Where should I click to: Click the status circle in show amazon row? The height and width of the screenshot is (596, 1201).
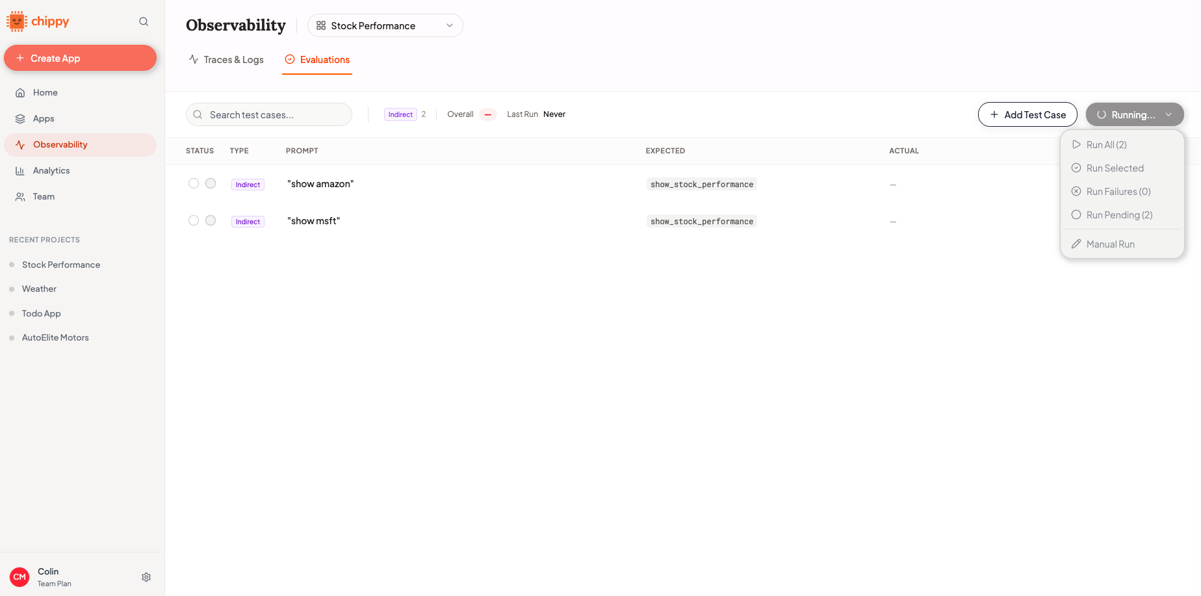click(x=211, y=183)
